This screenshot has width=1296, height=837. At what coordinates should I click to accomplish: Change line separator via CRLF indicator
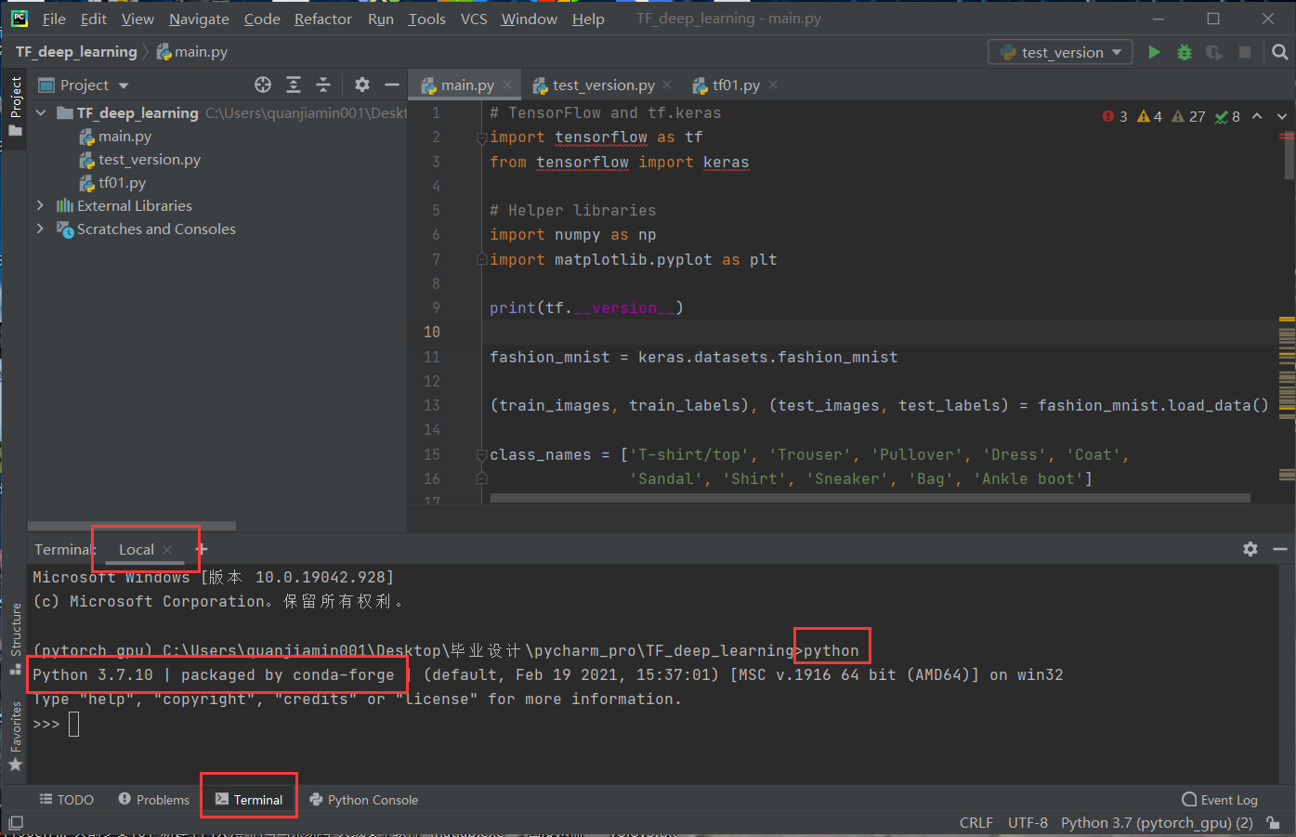coord(976,822)
